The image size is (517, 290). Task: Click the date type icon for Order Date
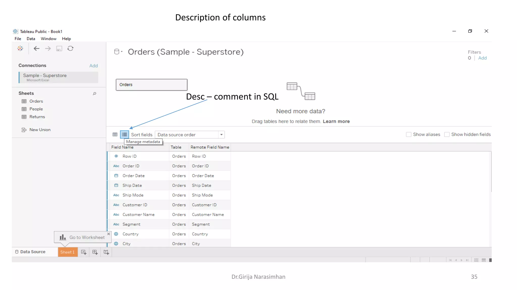click(116, 175)
